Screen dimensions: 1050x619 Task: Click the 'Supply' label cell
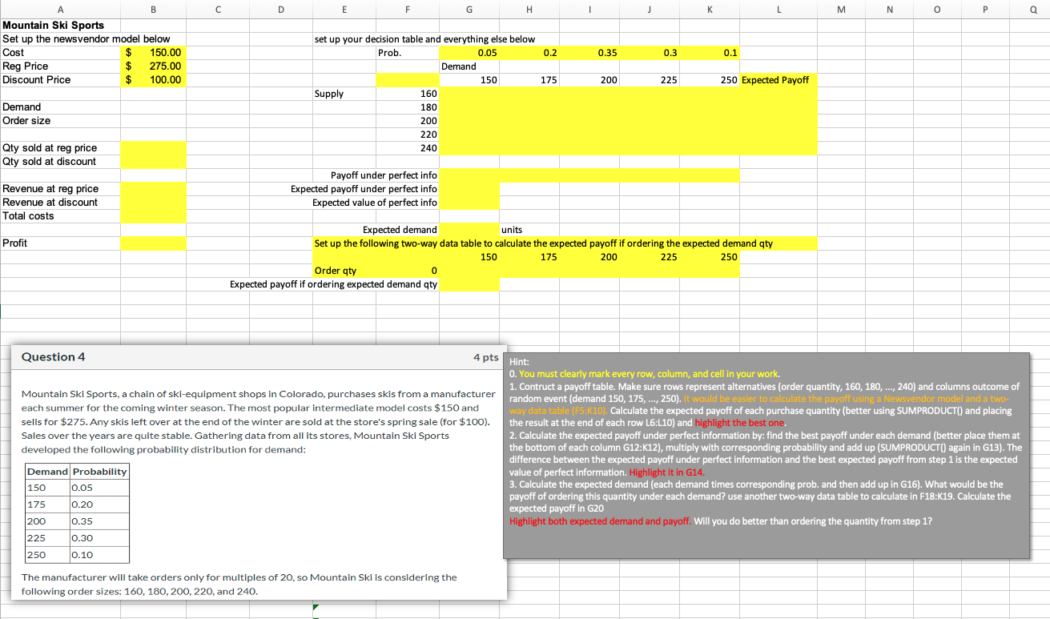coord(344,94)
